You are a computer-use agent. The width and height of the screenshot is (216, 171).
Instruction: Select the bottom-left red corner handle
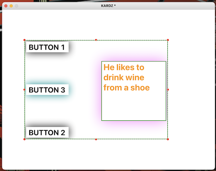coord(25,139)
